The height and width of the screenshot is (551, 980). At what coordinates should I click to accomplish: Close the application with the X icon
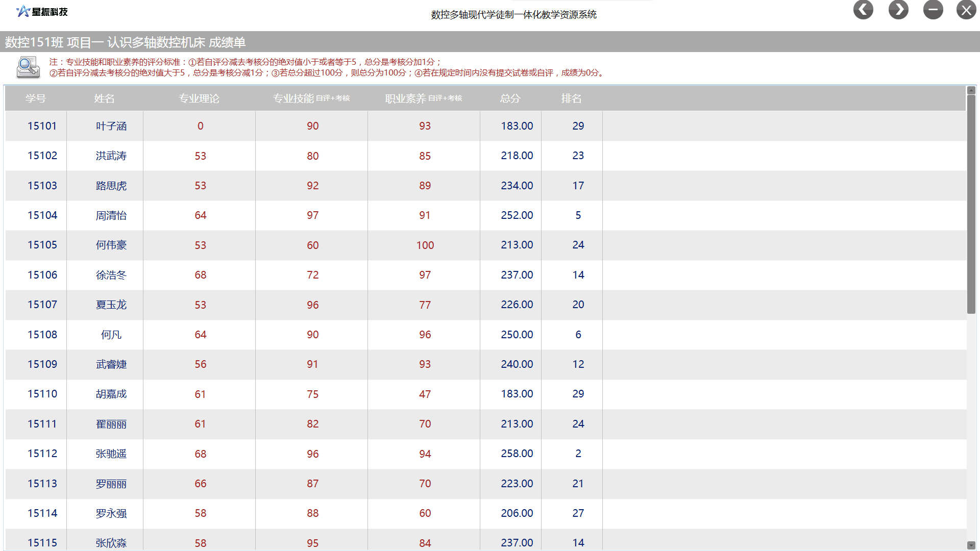pyautogui.click(x=966, y=10)
